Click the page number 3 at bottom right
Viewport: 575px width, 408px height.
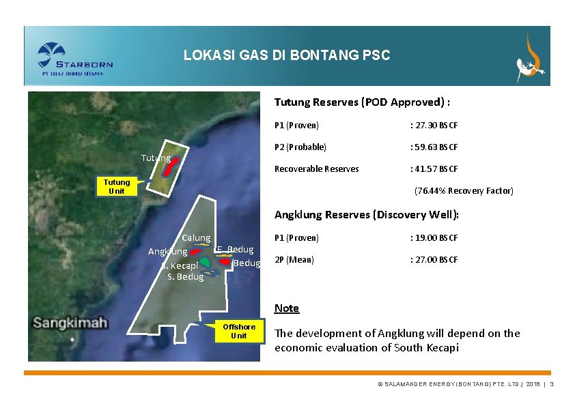point(552,383)
